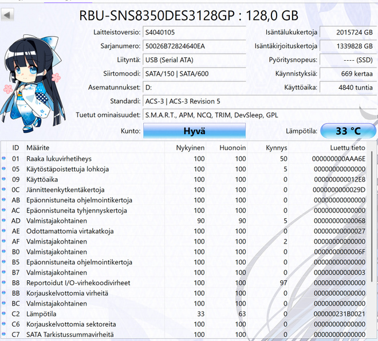Viewport: 378px width, 341px height.
Task: Click threshold value 97 in B8 row
Action: pyautogui.click(x=283, y=283)
